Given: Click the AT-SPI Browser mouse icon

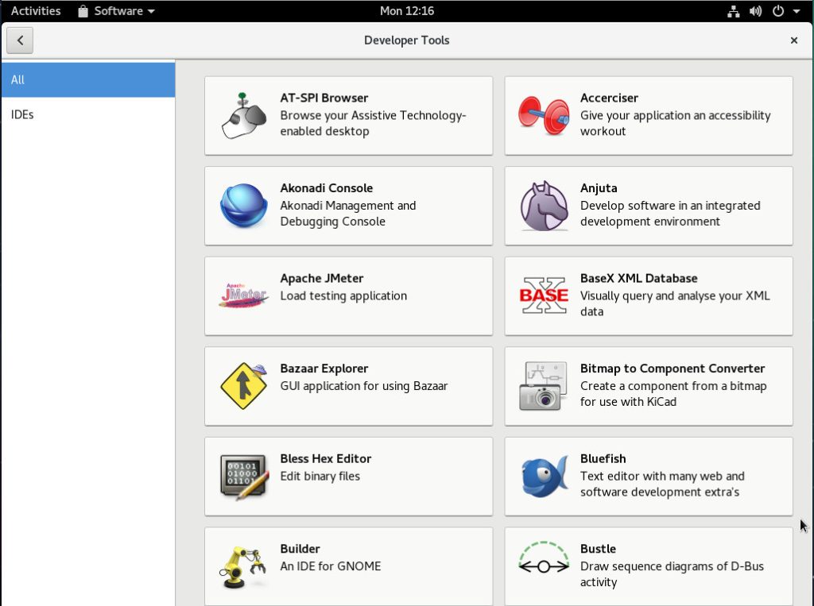Looking at the screenshot, I should click(243, 116).
